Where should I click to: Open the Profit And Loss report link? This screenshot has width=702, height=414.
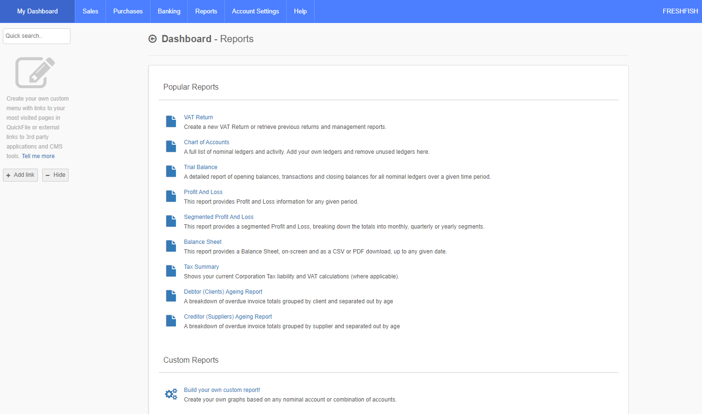coord(203,192)
